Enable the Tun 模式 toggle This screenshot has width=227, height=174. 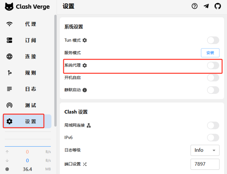[x=213, y=40]
